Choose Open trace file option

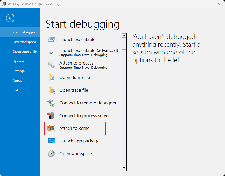pos(74,90)
